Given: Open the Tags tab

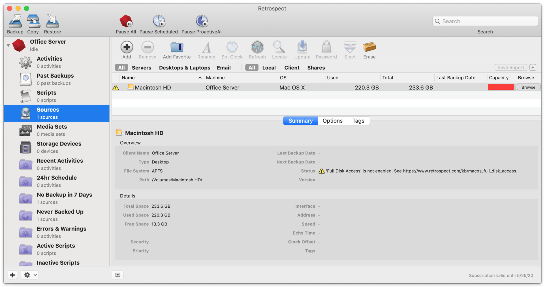Looking at the screenshot, I should [358, 120].
